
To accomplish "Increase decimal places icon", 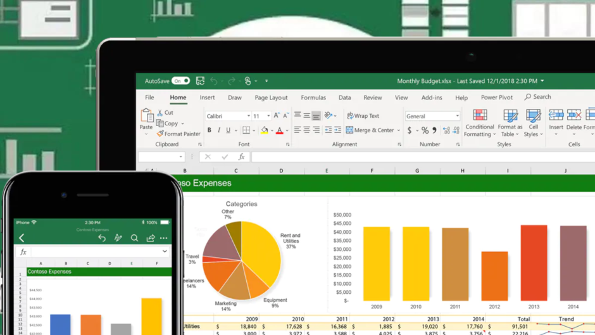I will coord(446,130).
